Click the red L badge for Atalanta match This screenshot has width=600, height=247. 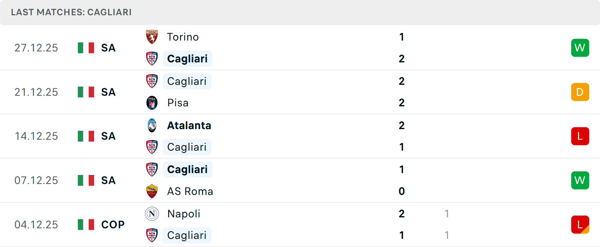tap(580, 136)
